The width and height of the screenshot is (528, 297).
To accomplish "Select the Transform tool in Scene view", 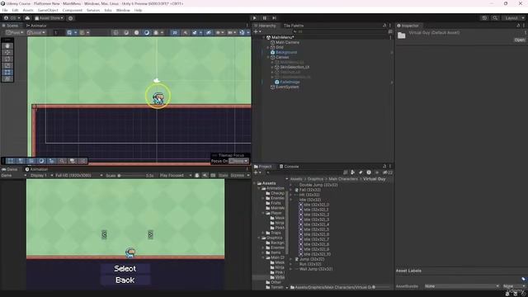I will pyautogui.click(x=7, y=79).
